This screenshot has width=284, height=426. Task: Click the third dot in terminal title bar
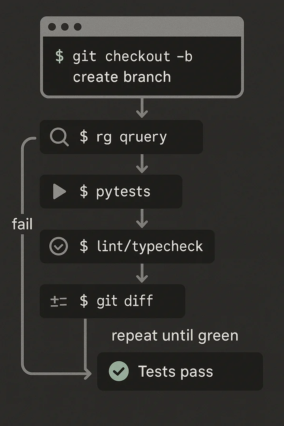(x=78, y=27)
